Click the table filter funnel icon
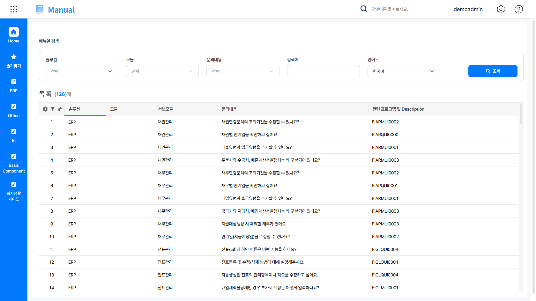 point(53,109)
